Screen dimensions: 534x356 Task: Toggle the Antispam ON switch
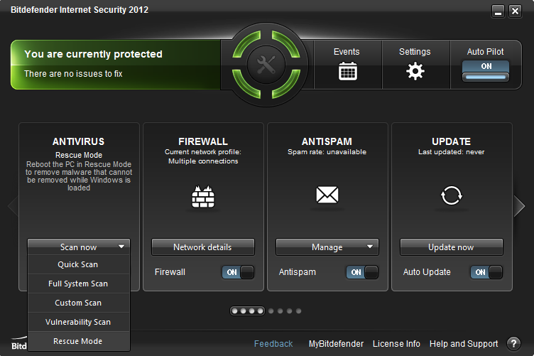coord(362,272)
